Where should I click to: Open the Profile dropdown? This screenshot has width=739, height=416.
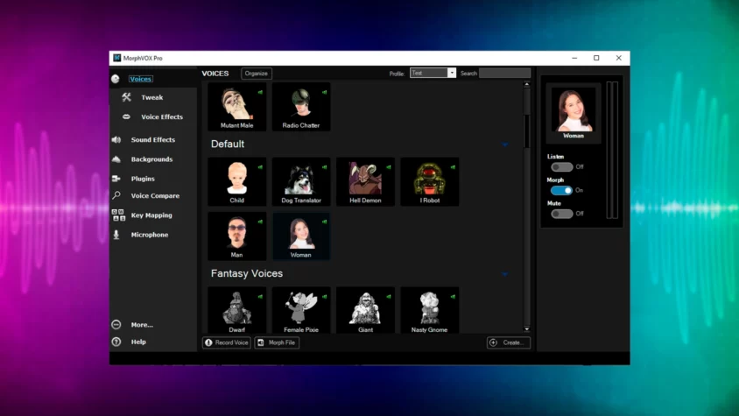point(433,73)
